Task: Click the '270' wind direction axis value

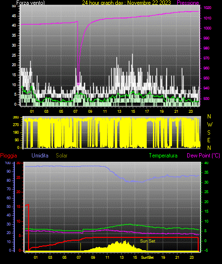Action: point(16,125)
